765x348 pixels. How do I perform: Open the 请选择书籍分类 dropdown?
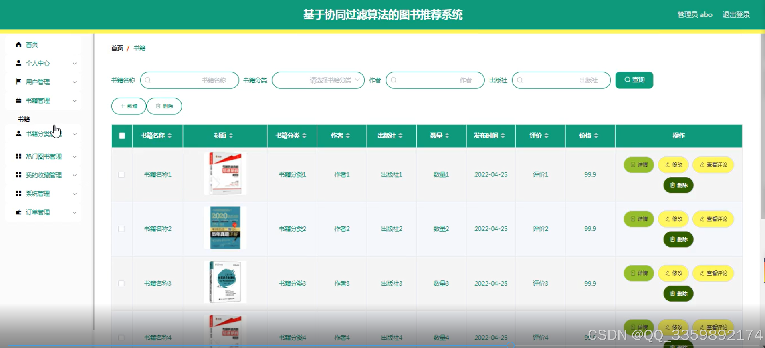318,80
